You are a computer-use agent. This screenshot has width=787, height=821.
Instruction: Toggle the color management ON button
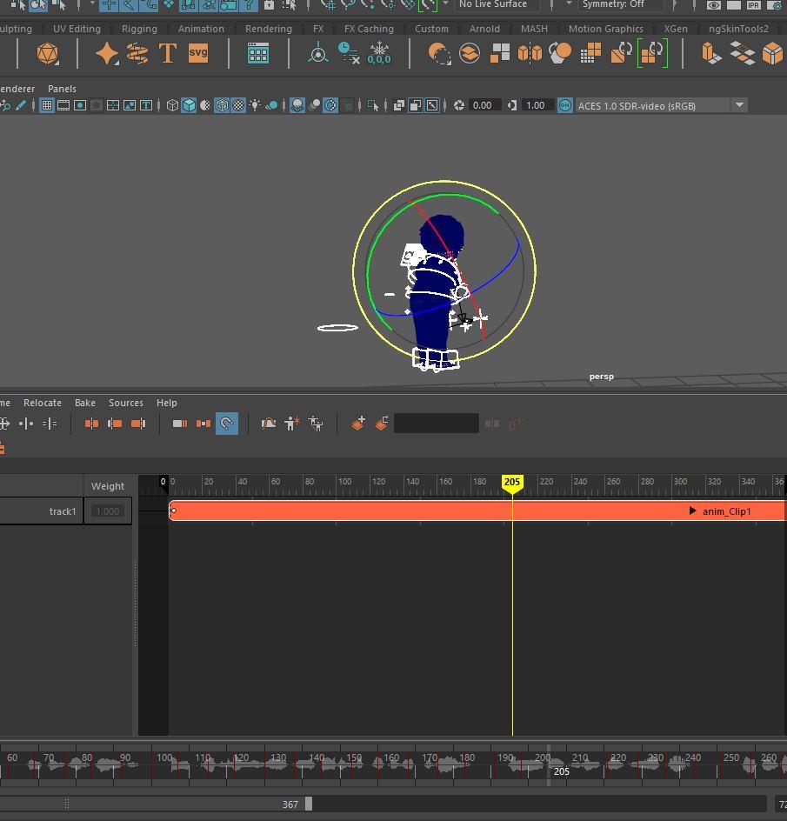pos(565,105)
